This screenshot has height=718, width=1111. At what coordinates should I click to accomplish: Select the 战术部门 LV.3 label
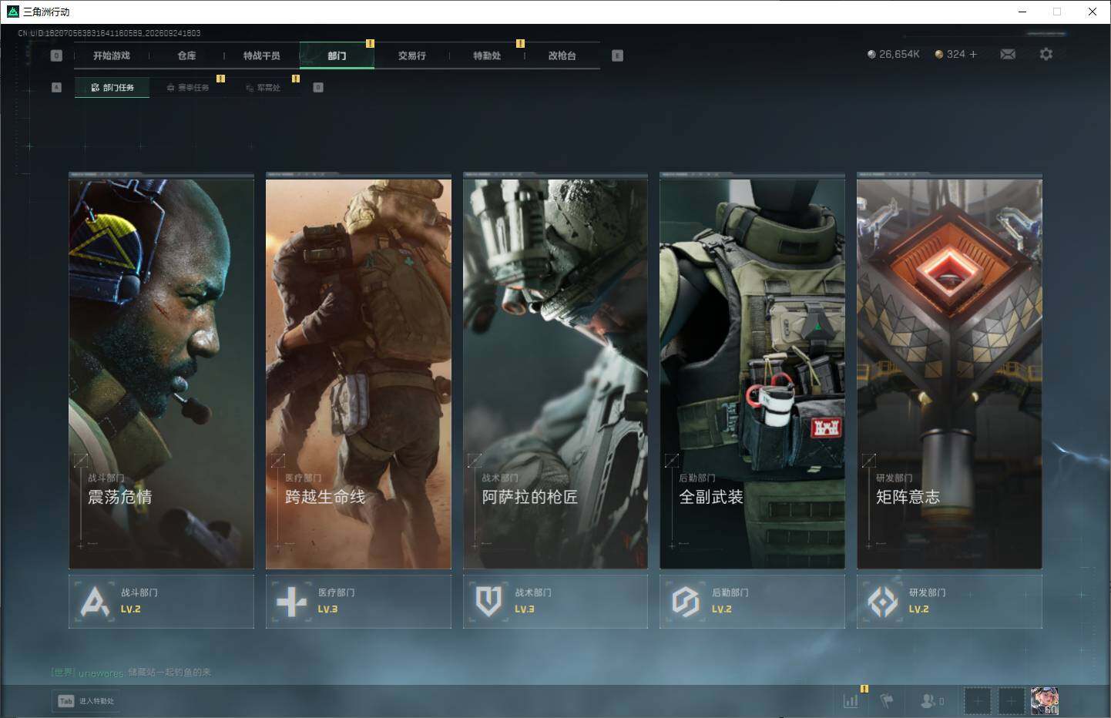533,601
